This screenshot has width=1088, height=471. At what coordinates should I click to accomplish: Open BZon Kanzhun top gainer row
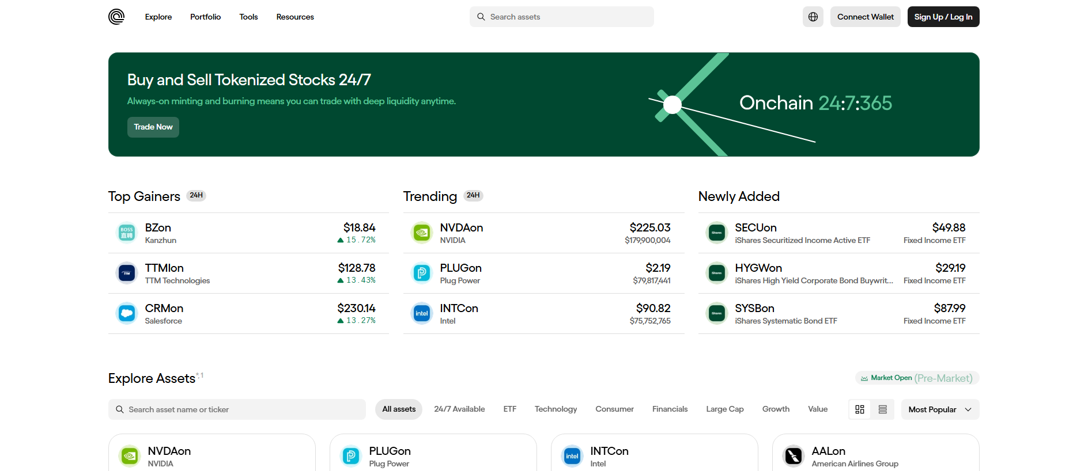click(248, 233)
